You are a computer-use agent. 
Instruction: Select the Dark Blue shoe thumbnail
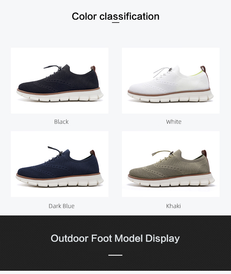pyautogui.click(x=60, y=164)
